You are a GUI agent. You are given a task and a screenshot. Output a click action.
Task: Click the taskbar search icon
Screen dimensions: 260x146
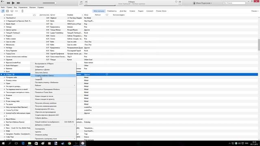coord(10,143)
